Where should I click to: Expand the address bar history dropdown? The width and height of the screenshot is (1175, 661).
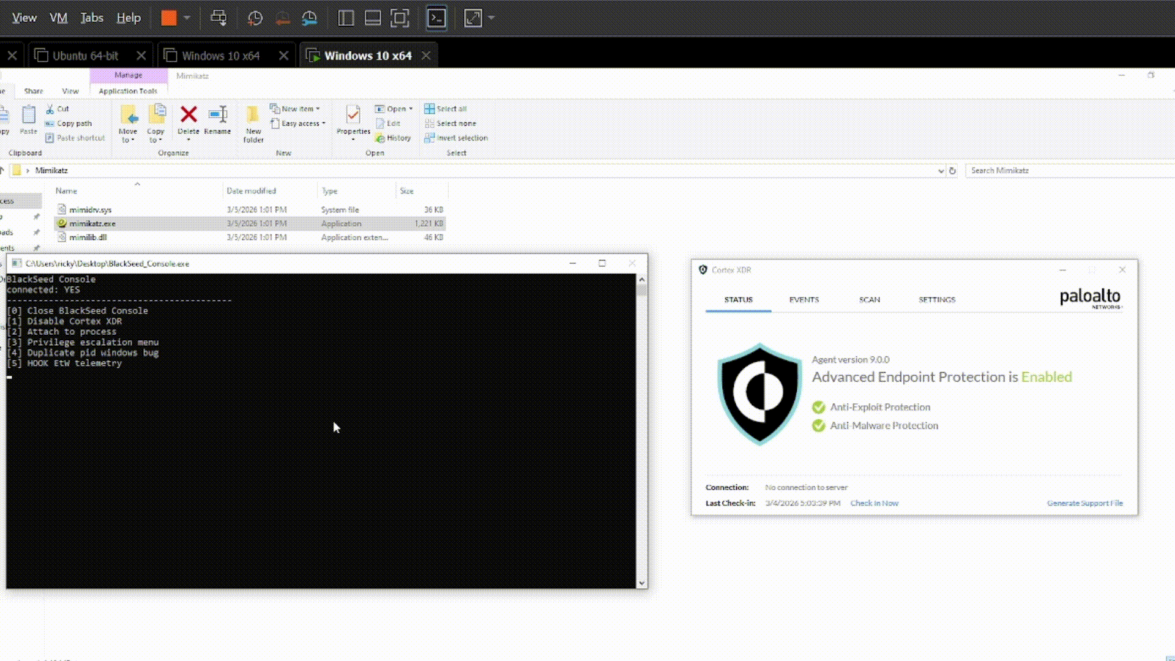pyautogui.click(x=941, y=171)
